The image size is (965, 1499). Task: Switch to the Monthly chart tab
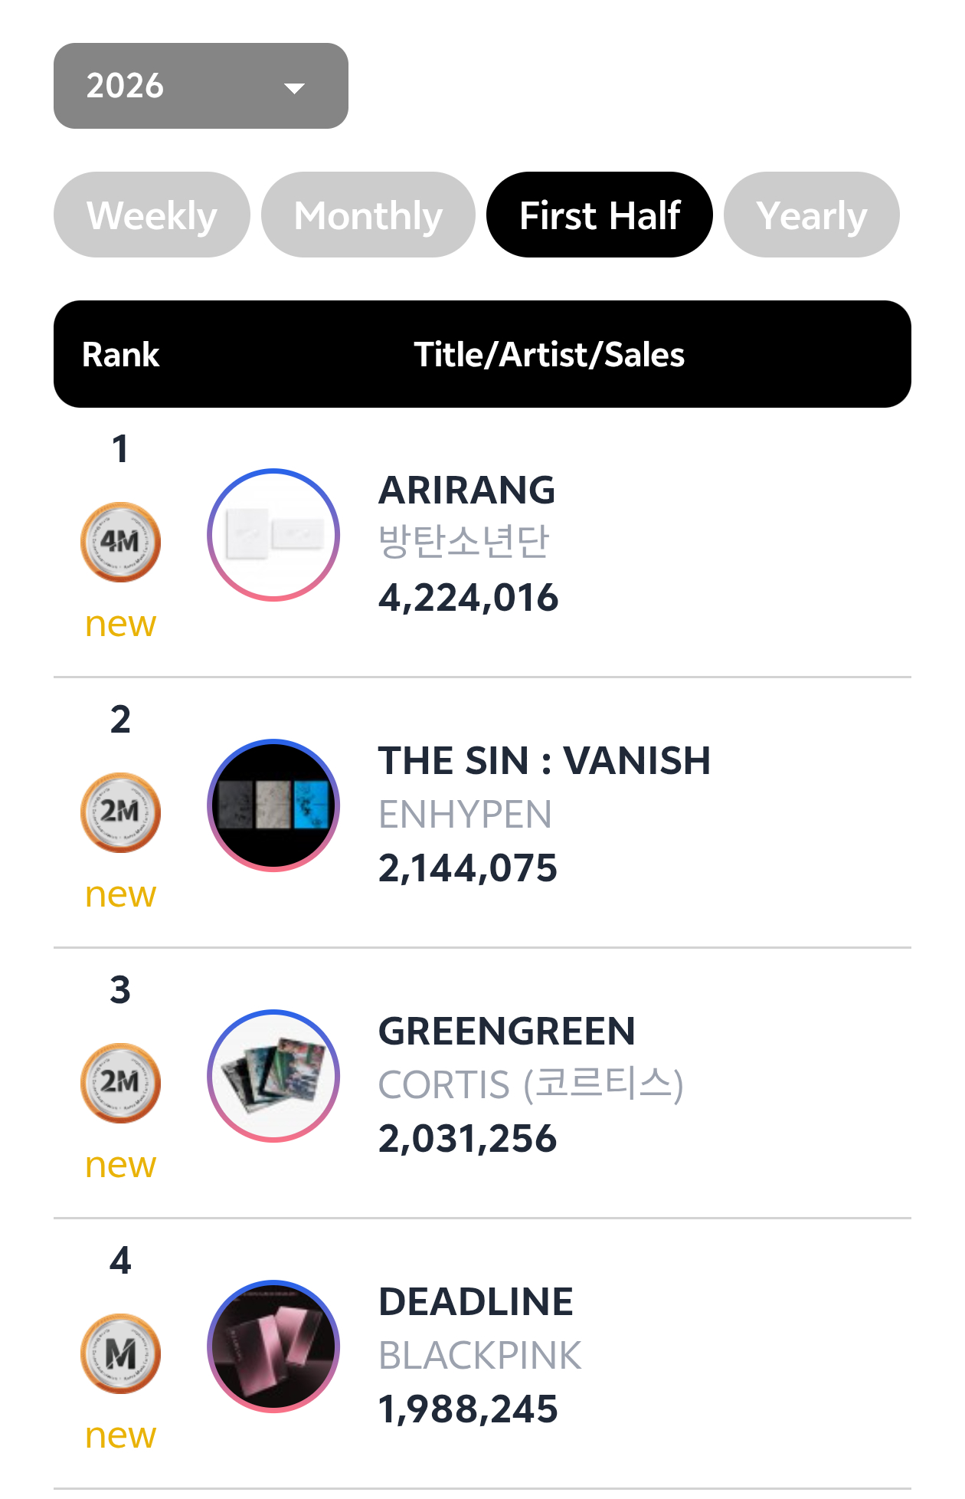[x=368, y=215]
